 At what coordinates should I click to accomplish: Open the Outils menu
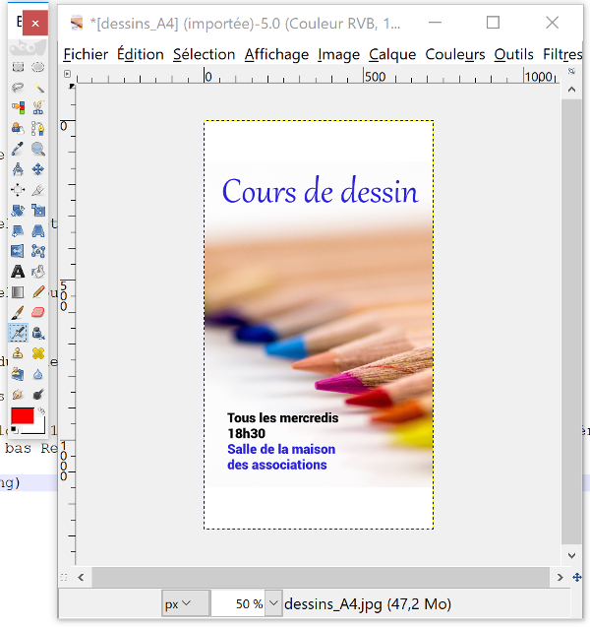point(513,54)
